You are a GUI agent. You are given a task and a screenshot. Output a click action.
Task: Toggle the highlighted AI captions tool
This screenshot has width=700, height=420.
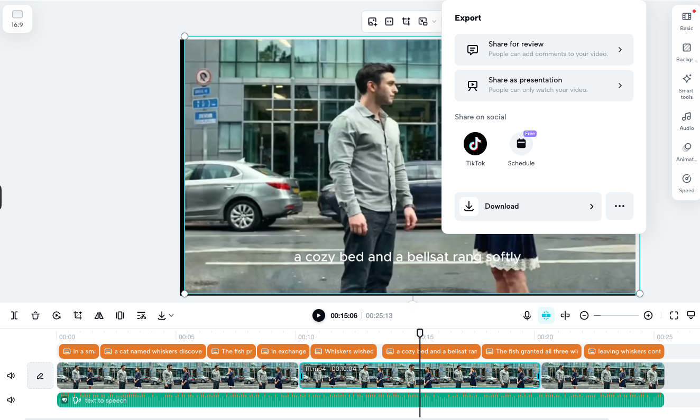click(x=546, y=315)
